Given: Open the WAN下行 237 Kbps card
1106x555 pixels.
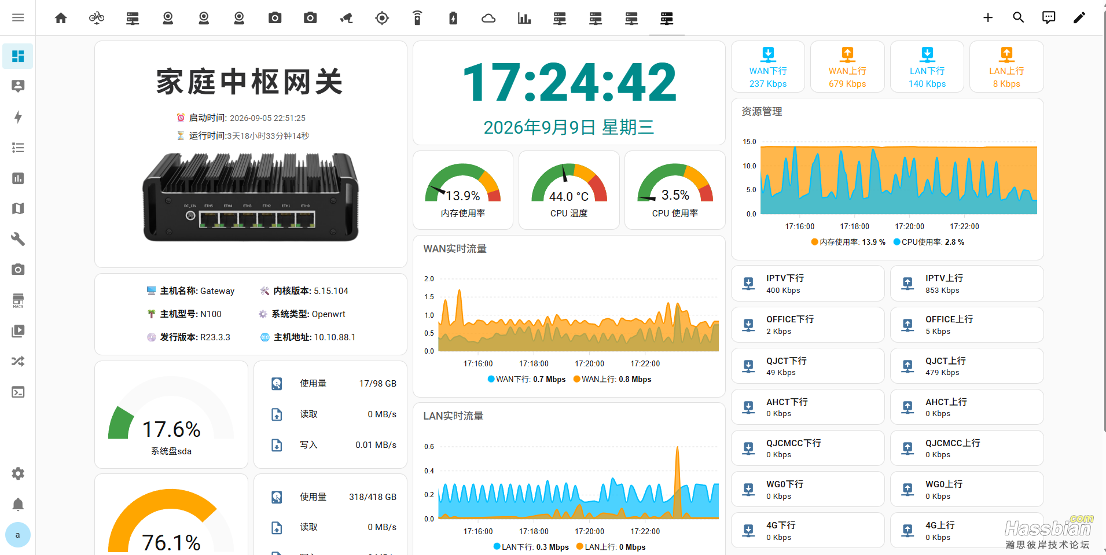Looking at the screenshot, I should [x=768, y=67].
